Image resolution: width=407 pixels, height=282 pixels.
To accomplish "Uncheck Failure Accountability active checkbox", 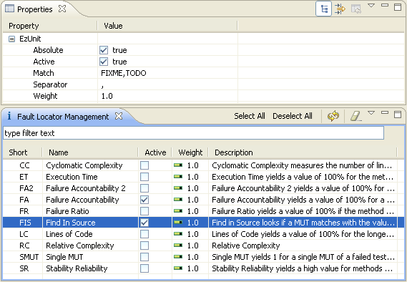I will tap(144, 200).
